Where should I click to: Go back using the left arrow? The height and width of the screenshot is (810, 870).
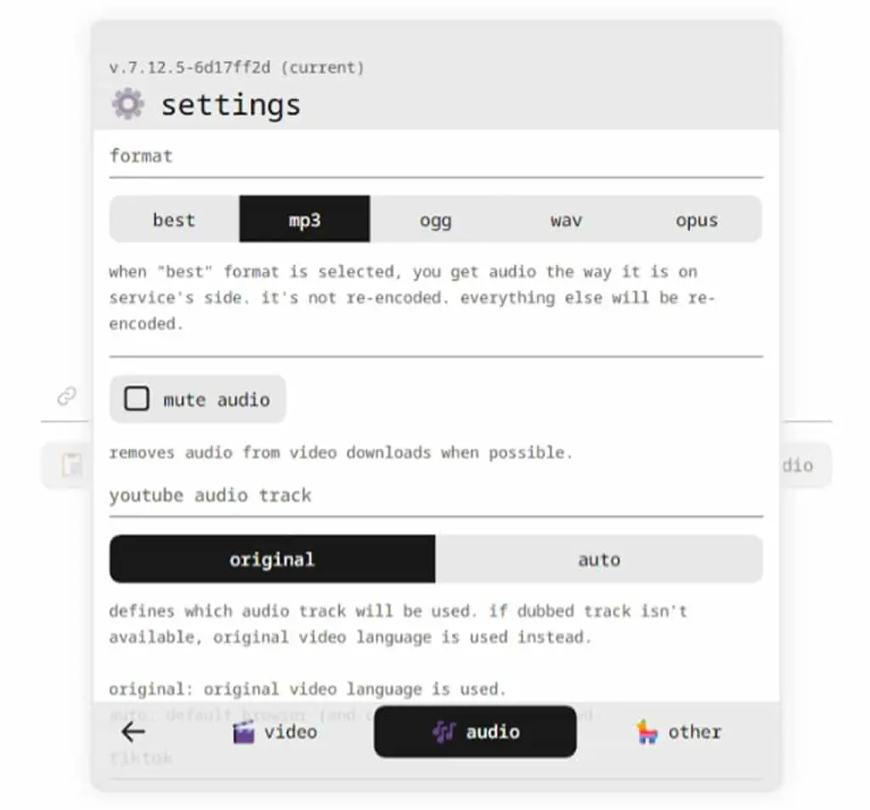[133, 732]
